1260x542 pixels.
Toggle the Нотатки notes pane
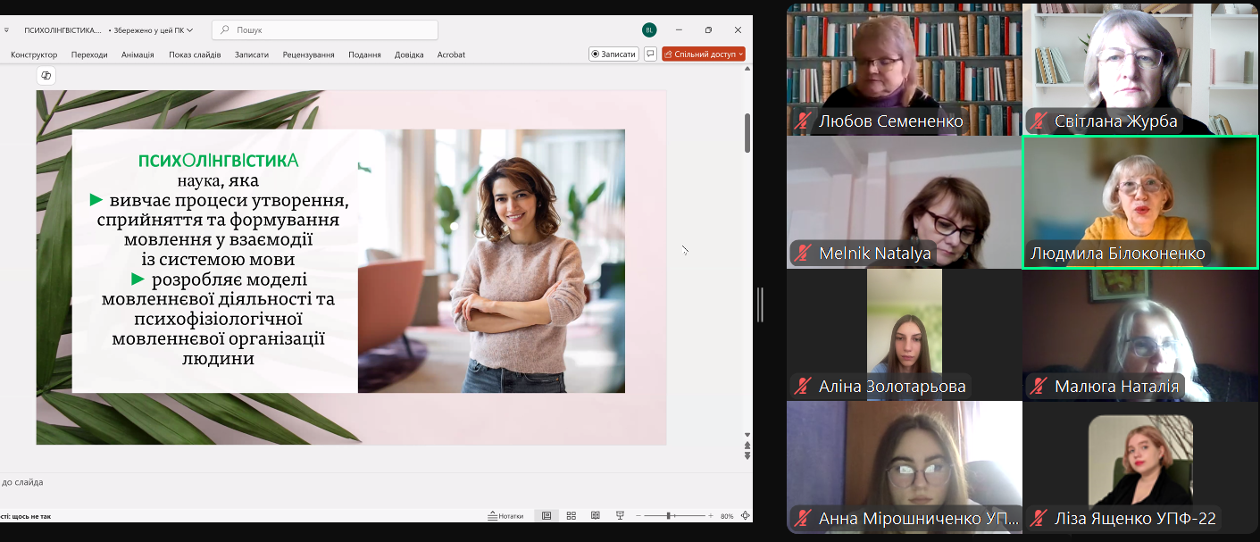coord(505,516)
